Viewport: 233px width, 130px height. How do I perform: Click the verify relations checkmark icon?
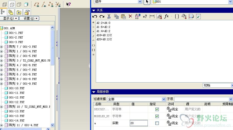pos(198,16)
